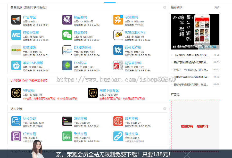Click the megaphone icon for 广告专区
Image resolution: width=232 pixels, height=158 pixels.
pos(16,20)
